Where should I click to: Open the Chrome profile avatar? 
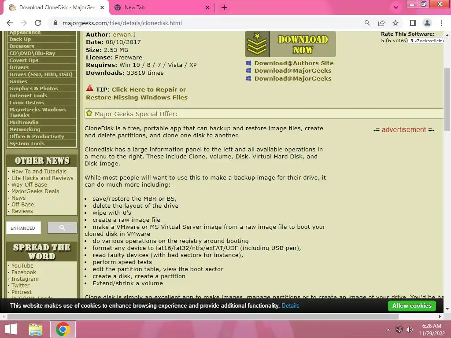pyautogui.click(x=427, y=23)
